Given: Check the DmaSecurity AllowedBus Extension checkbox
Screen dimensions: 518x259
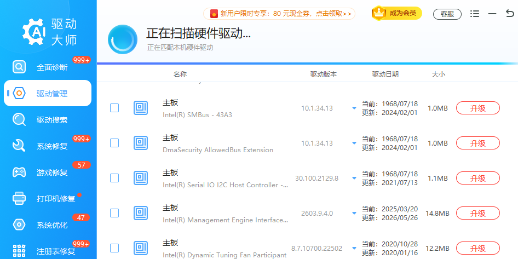Looking at the screenshot, I should pyautogui.click(x=114, y=143).
